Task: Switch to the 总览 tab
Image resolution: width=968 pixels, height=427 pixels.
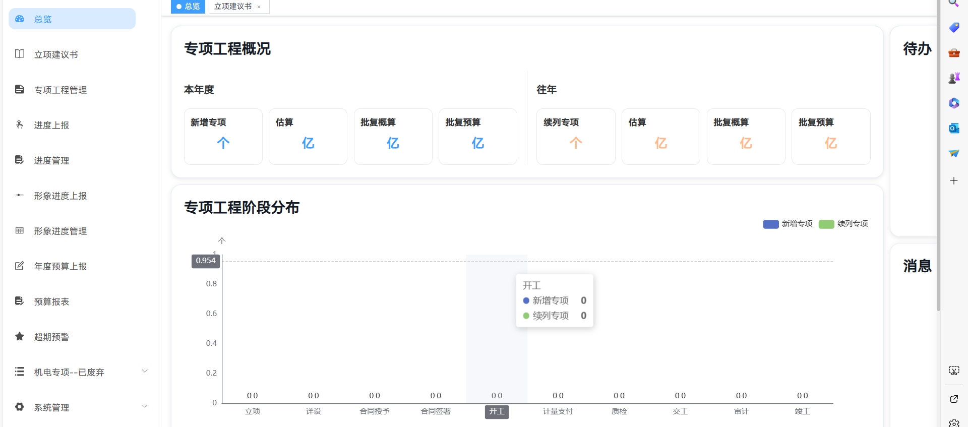Action: pyautogui.click(x=188, y=7)
